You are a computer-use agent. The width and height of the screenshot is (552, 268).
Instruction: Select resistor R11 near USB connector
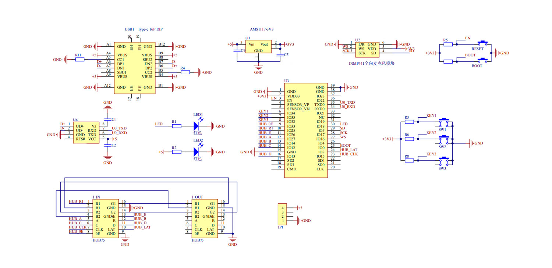(x=80, y=59)
